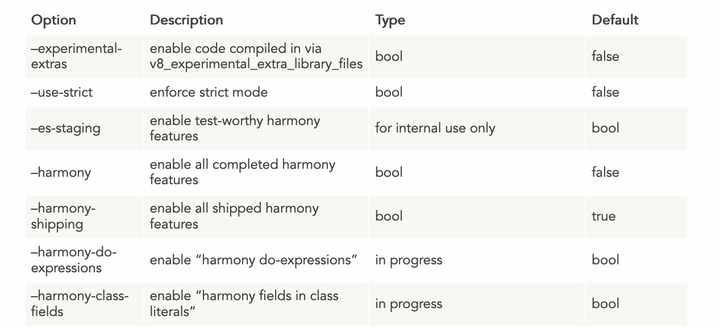Select the --harmony-class-fields option cell

click(x=80, y=304)
